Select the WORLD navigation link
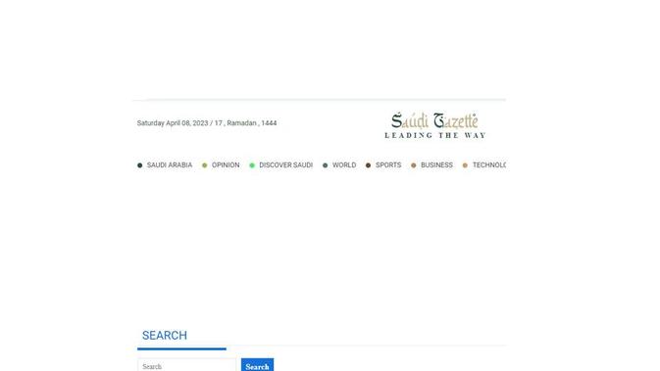660x371 pixels. pyautogui.click(x=344, y=165)
